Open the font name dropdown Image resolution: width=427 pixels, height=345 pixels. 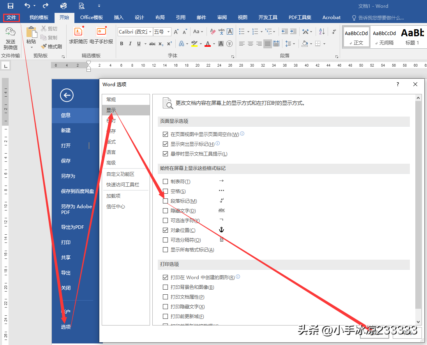(x=150, y=32)
